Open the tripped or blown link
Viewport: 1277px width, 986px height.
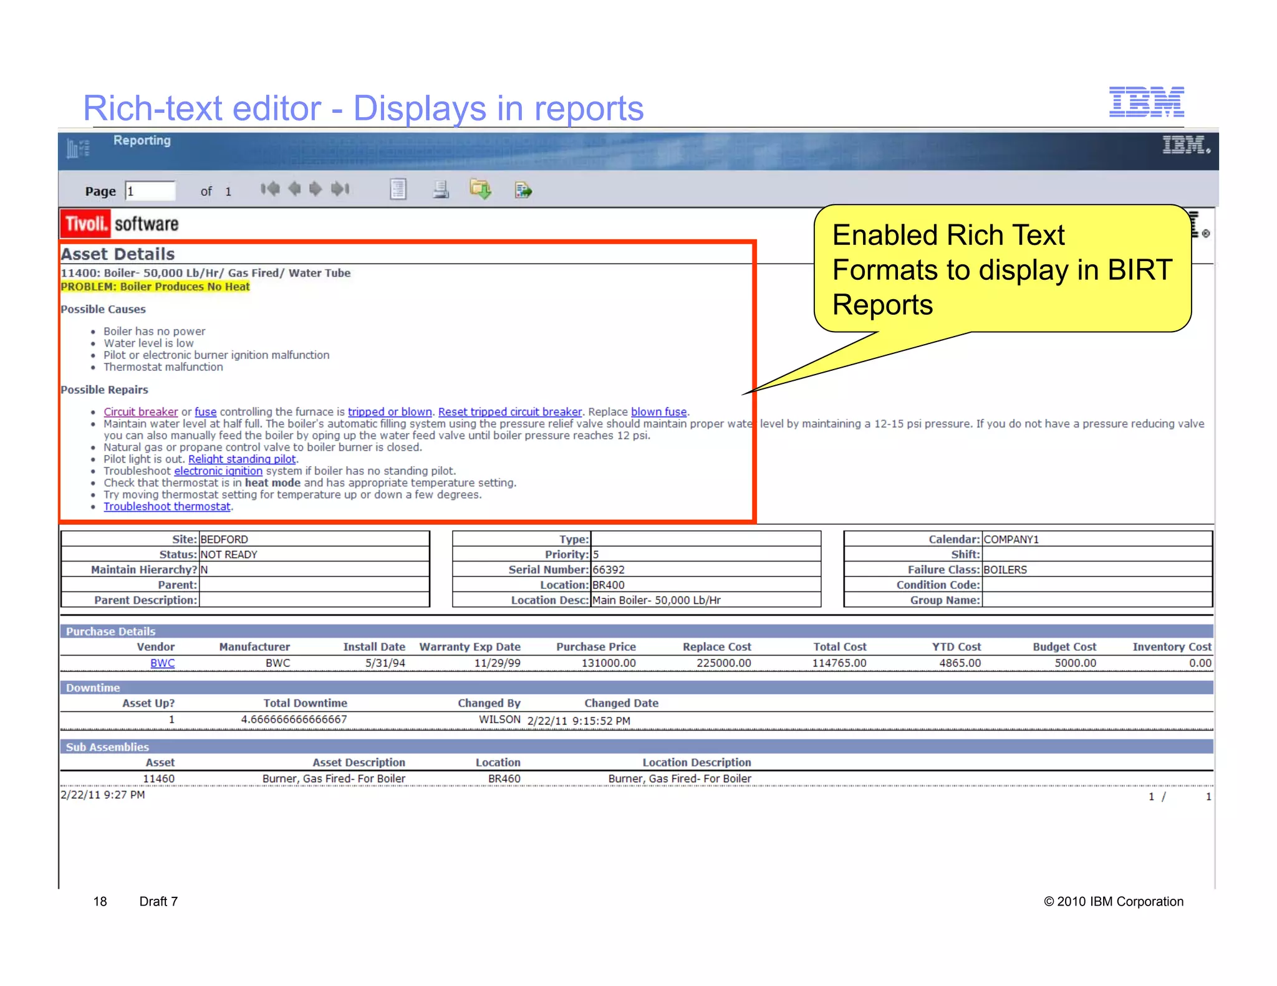point(390,412)
